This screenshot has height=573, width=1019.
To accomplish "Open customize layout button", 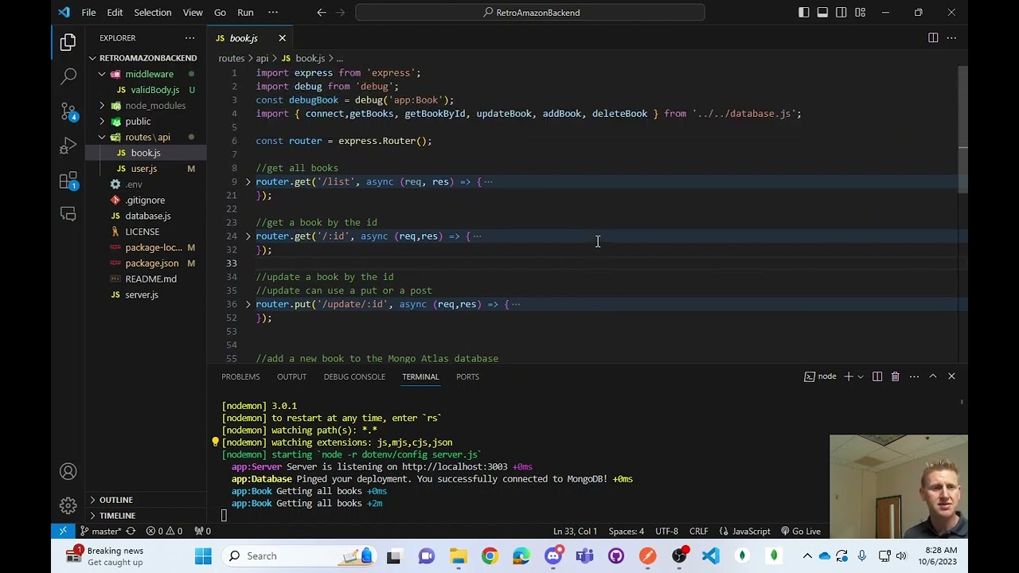I will (860, 12).
